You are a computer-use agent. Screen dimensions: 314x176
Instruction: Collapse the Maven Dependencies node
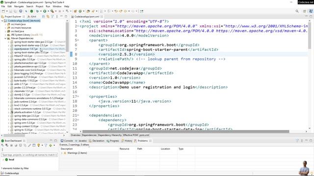pyautogui.click(x=5, y=38)
